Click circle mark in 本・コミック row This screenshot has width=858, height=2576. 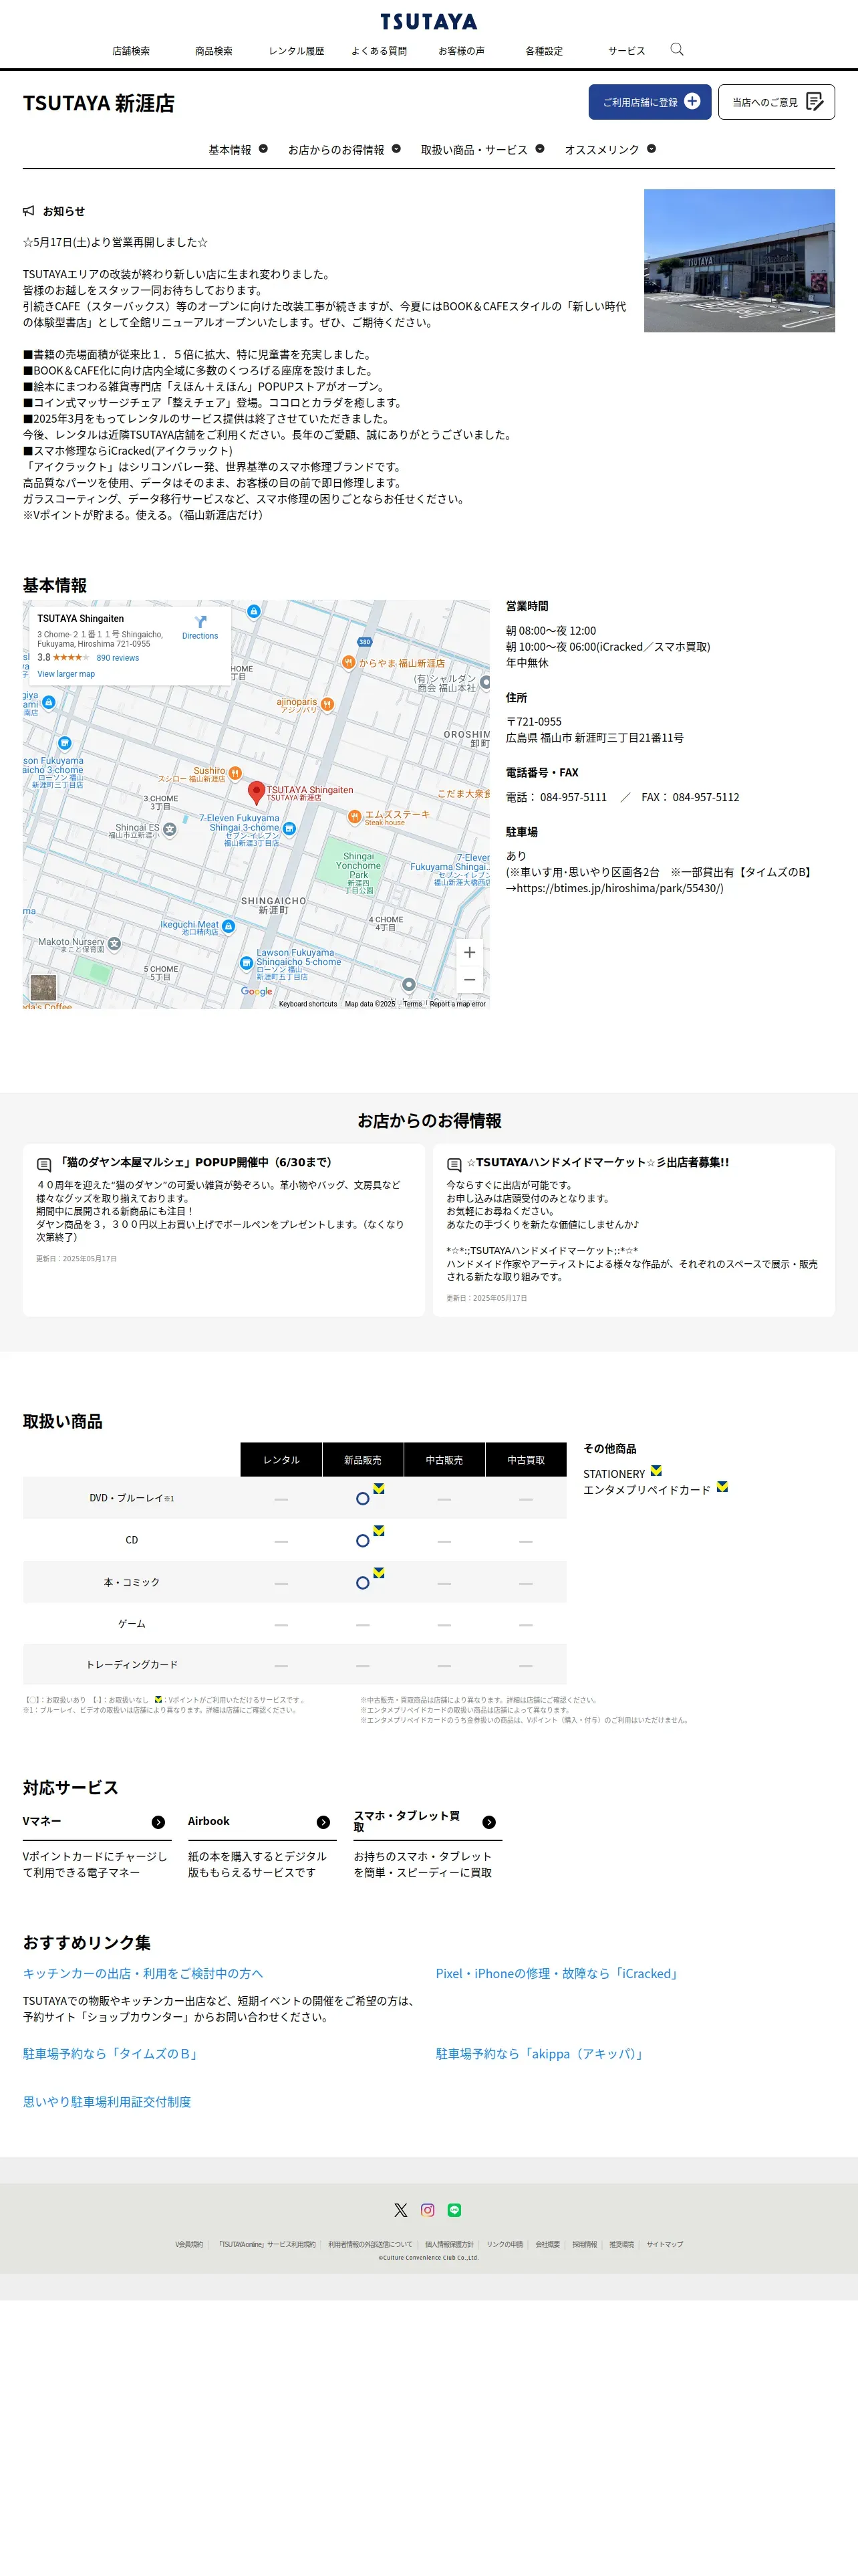pos(363,1582)
